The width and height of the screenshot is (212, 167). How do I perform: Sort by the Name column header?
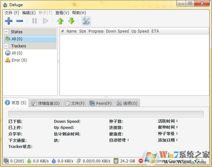[71, 31]
